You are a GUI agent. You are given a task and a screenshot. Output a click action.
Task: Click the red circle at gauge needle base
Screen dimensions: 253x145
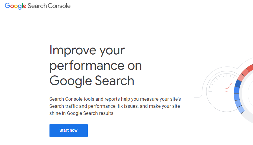coord(226,90)
